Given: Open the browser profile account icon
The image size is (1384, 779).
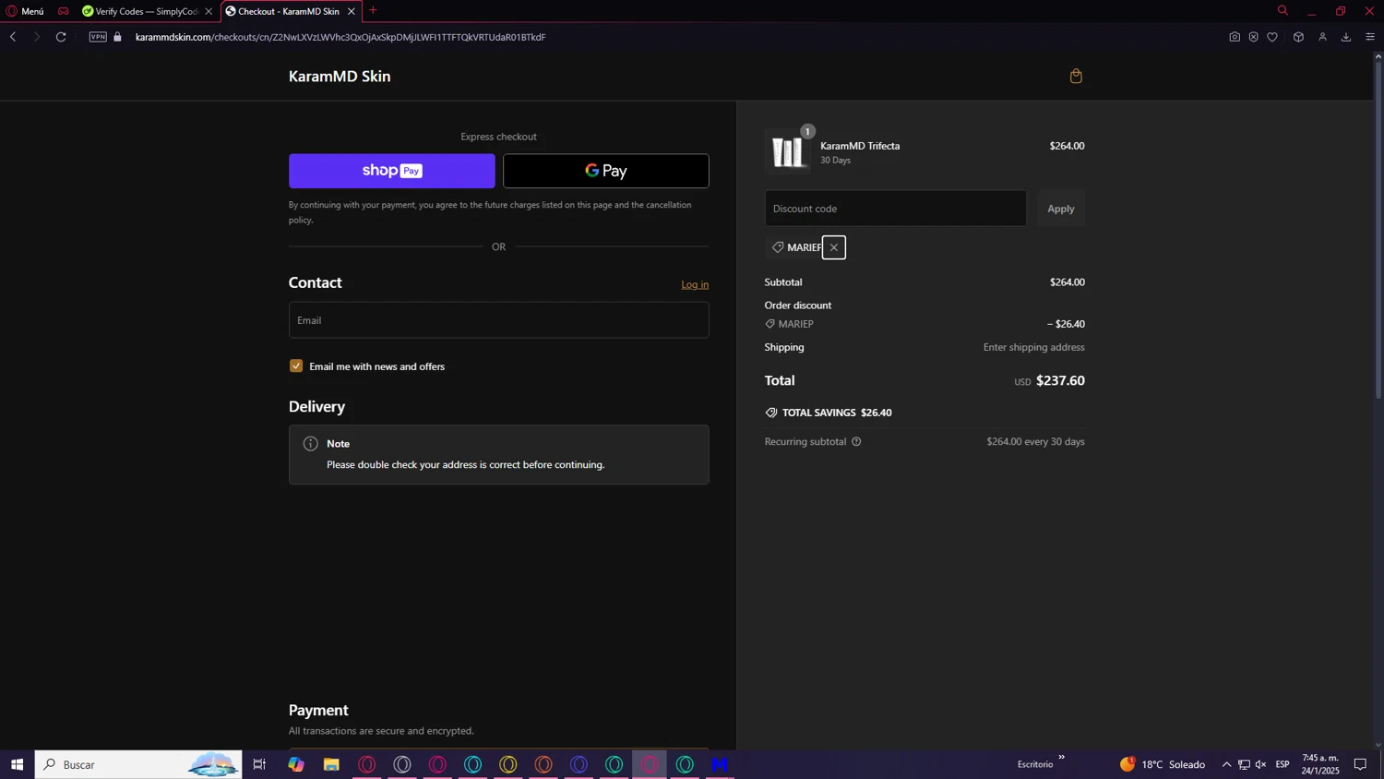Looking at the screenshot, I should (x=1322, y=37).
